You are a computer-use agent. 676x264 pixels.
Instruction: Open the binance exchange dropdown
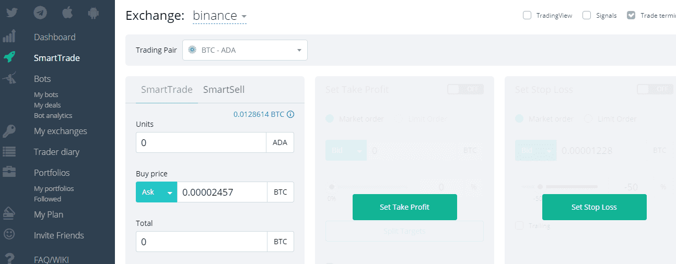tap(219, 16)
